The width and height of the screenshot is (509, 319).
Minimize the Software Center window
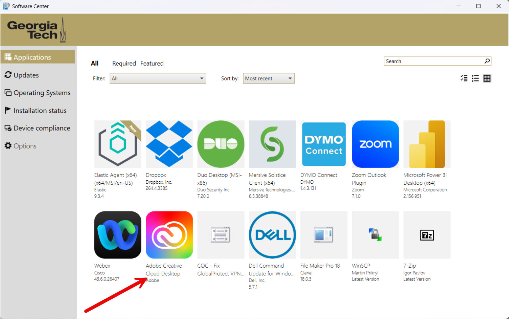point(458,6)
